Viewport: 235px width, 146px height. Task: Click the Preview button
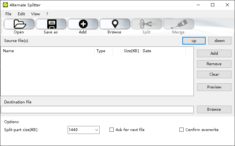(214, 87)
